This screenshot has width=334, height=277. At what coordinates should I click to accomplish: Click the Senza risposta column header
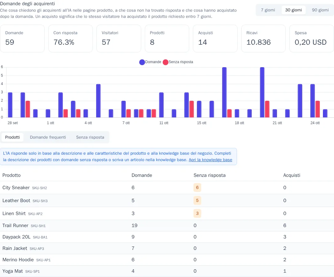(210, 175)
